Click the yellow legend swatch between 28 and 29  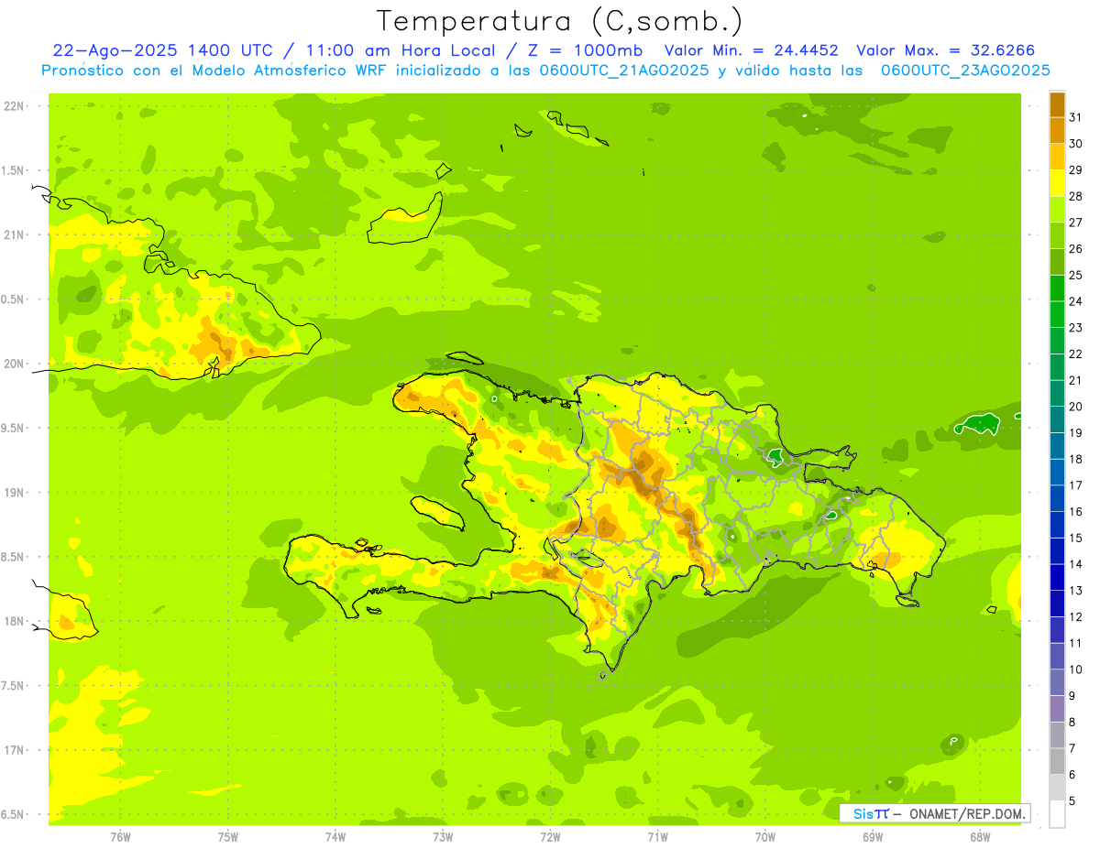1057,183
